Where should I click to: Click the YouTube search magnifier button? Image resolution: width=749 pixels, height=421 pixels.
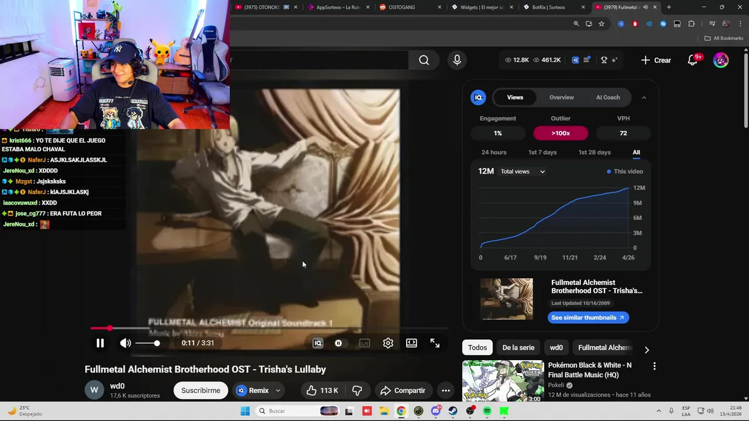click(x=424, y=60)
